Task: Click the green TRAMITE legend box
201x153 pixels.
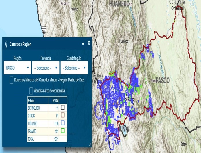Action: pyautogui.click(x=63, y=131)
